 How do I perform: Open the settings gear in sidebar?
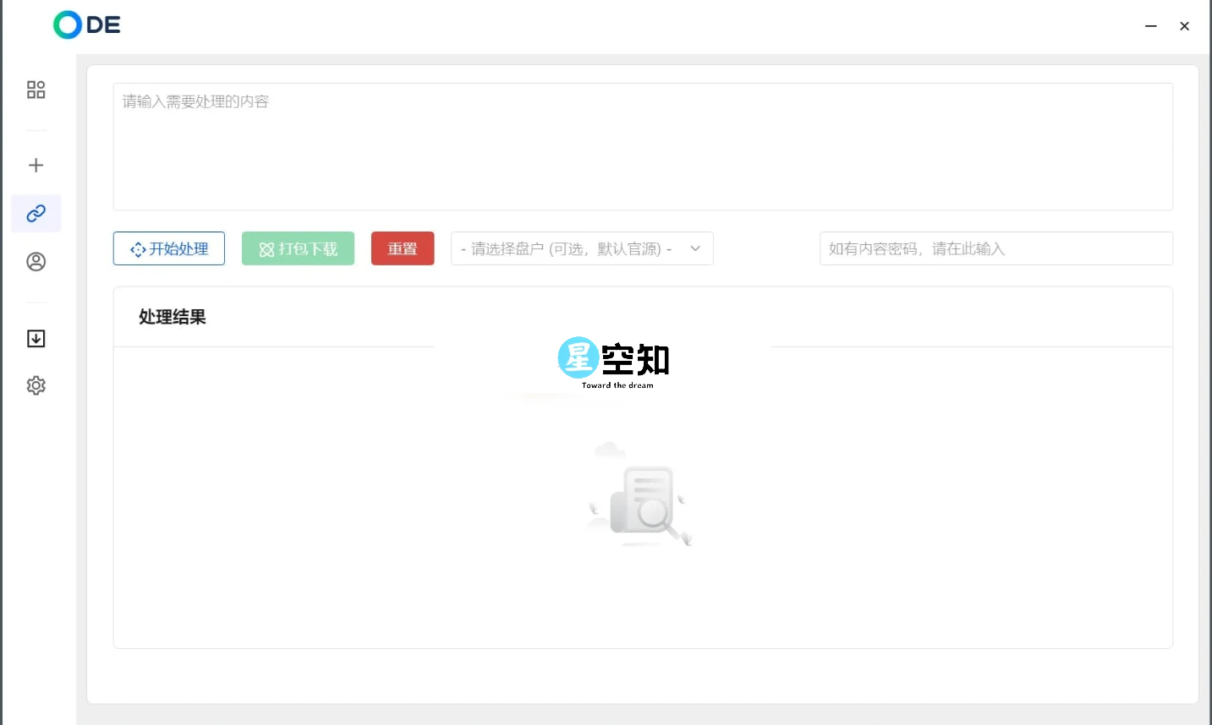36,385
